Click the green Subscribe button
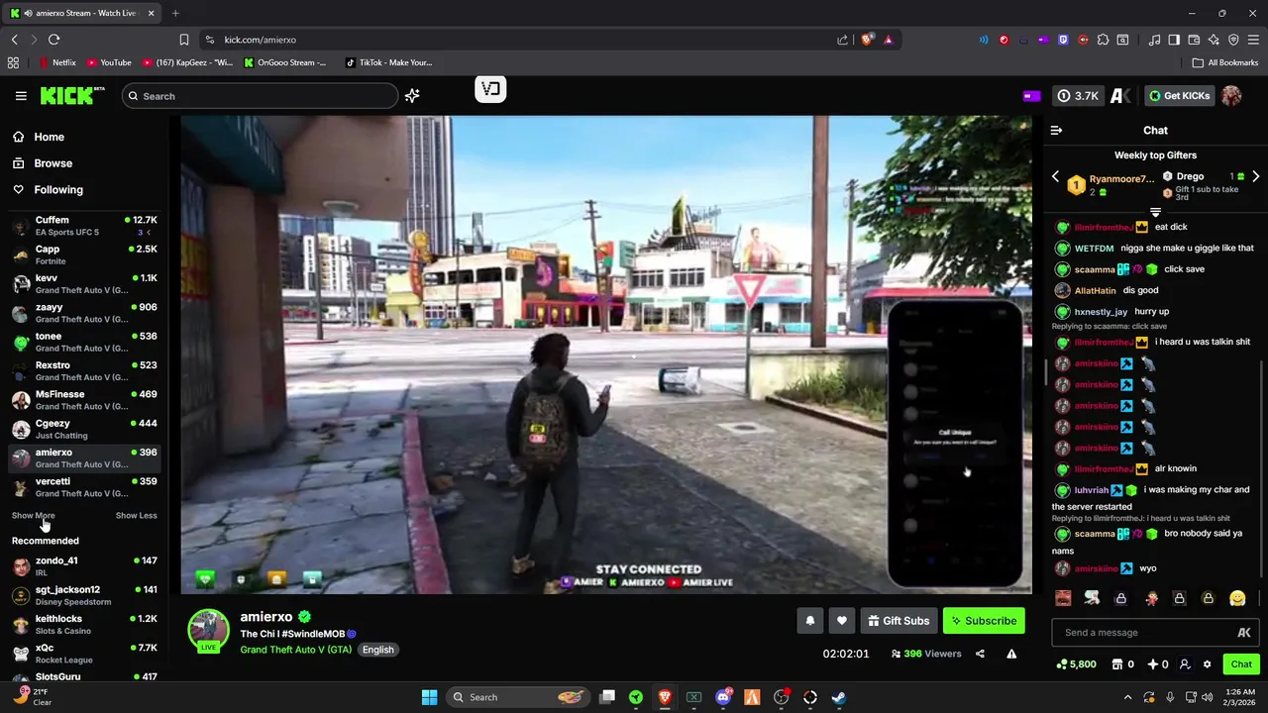1268x713 pixels. tap(984, 621)
